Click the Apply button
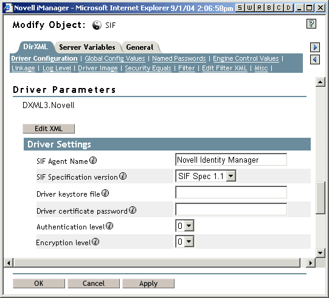The image size is (329, 298). click(148, 283)
